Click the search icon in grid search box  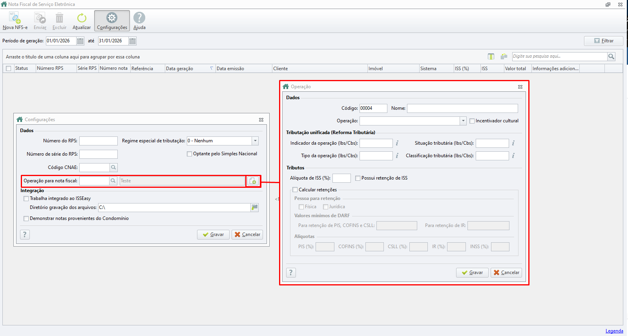click(611, 56)
